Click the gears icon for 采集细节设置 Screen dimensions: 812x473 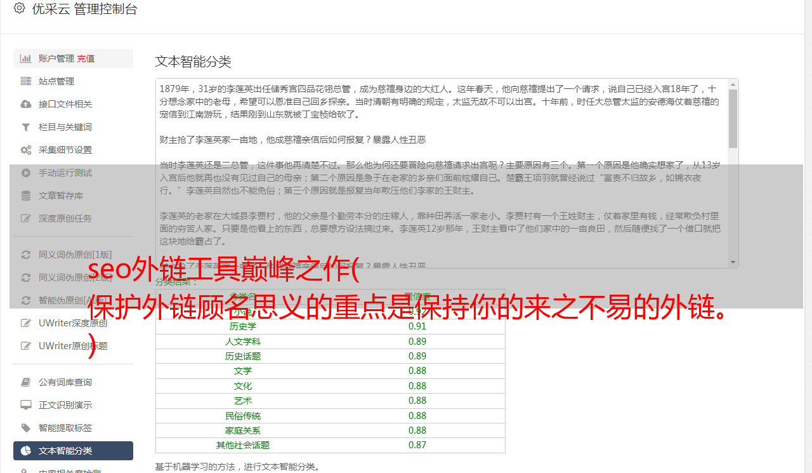click(x=26, y=150)
